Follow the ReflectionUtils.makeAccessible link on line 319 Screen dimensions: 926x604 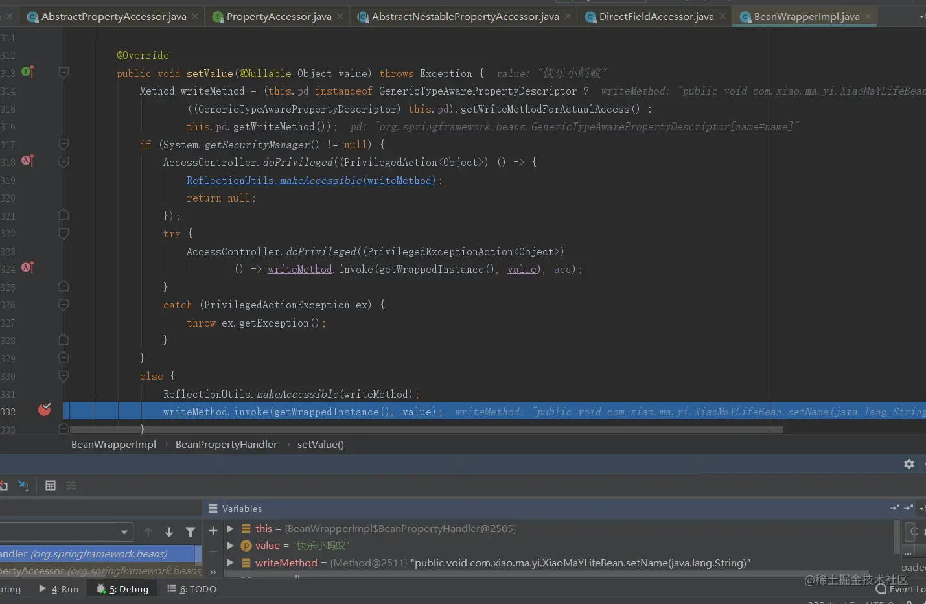pyautogui.click(x=312, y=181)
